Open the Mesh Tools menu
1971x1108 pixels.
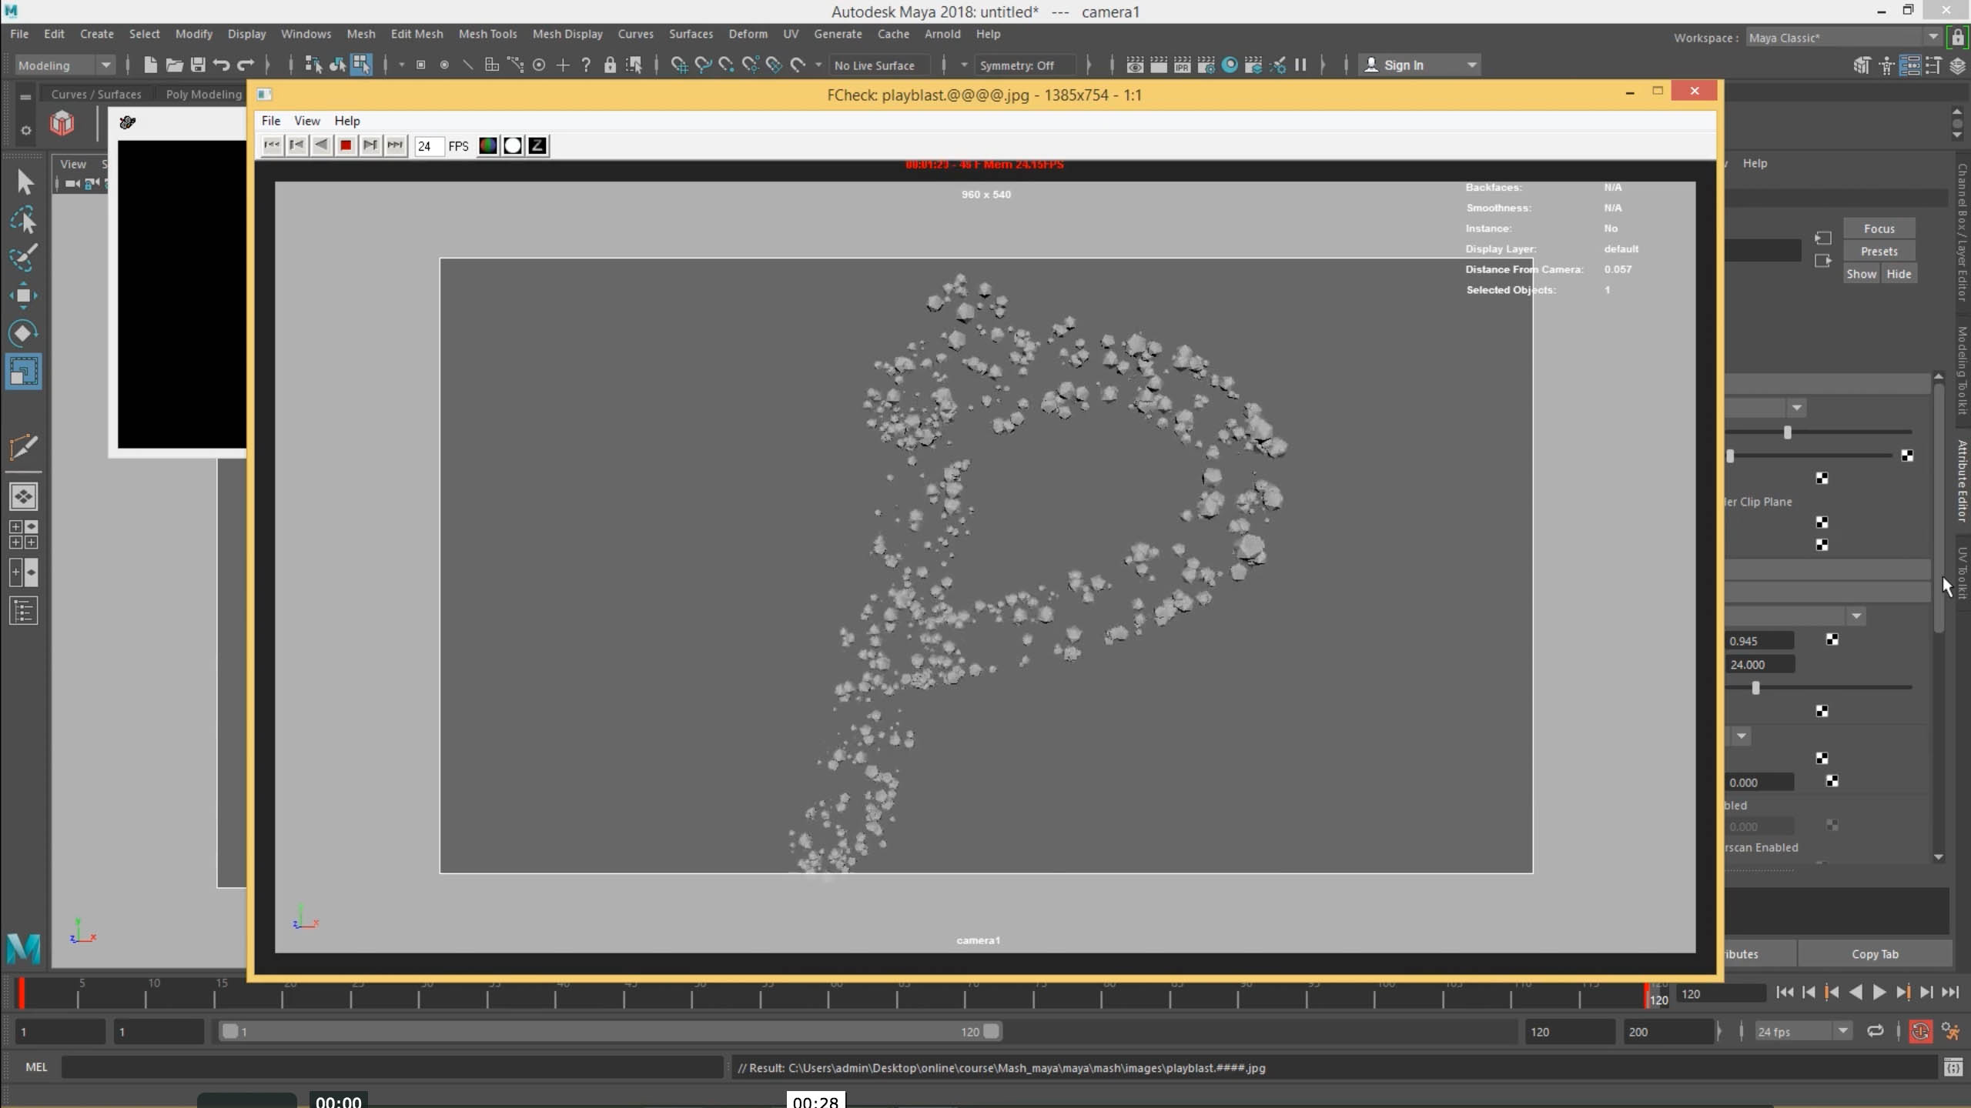pos(487,34)
